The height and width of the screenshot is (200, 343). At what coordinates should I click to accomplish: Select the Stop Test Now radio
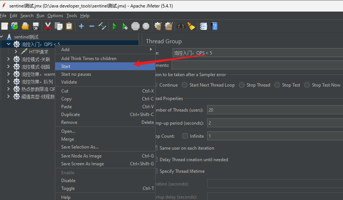(307, 85)
